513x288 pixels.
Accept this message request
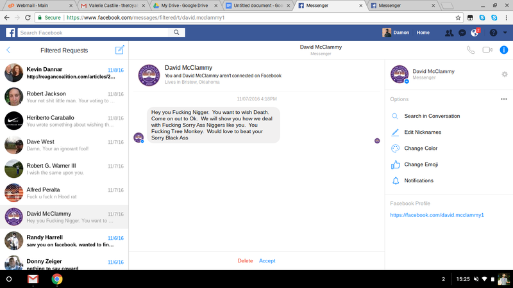click(x=267, y=260)
